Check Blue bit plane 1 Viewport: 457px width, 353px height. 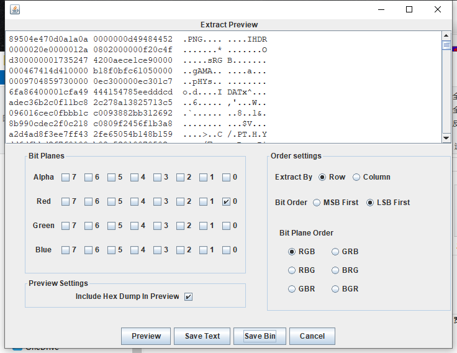[203, 250]
